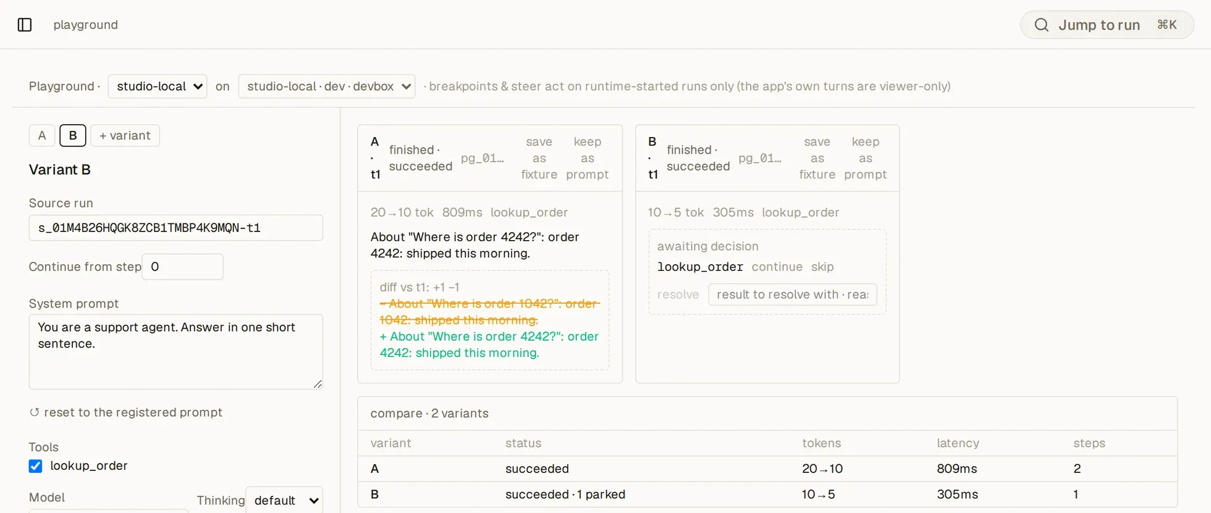Click the pg_01… run ID in card B
1211x513 pixels.
[x=760, y=158]
